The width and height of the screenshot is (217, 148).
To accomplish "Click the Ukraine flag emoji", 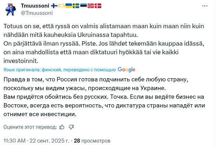I will pyautogui.click(x=68, y=6).
